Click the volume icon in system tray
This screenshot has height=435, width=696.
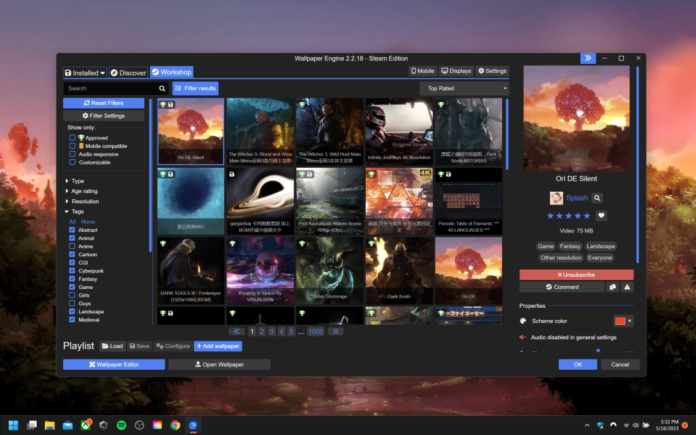tap(636, 425)
